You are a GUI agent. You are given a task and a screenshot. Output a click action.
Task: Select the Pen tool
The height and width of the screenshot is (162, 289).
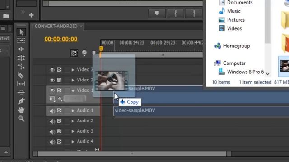point(21,101)
